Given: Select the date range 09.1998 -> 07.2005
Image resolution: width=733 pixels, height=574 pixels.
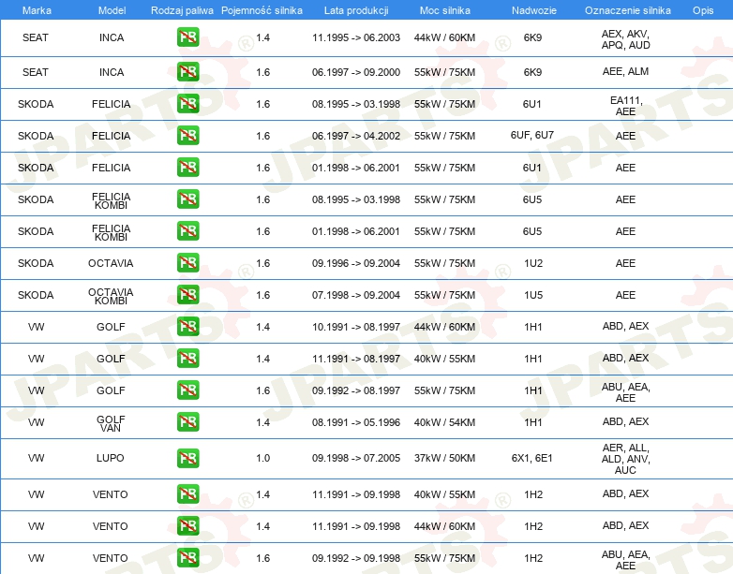Looking at the screenshot, I should click(x=356, y=458).
